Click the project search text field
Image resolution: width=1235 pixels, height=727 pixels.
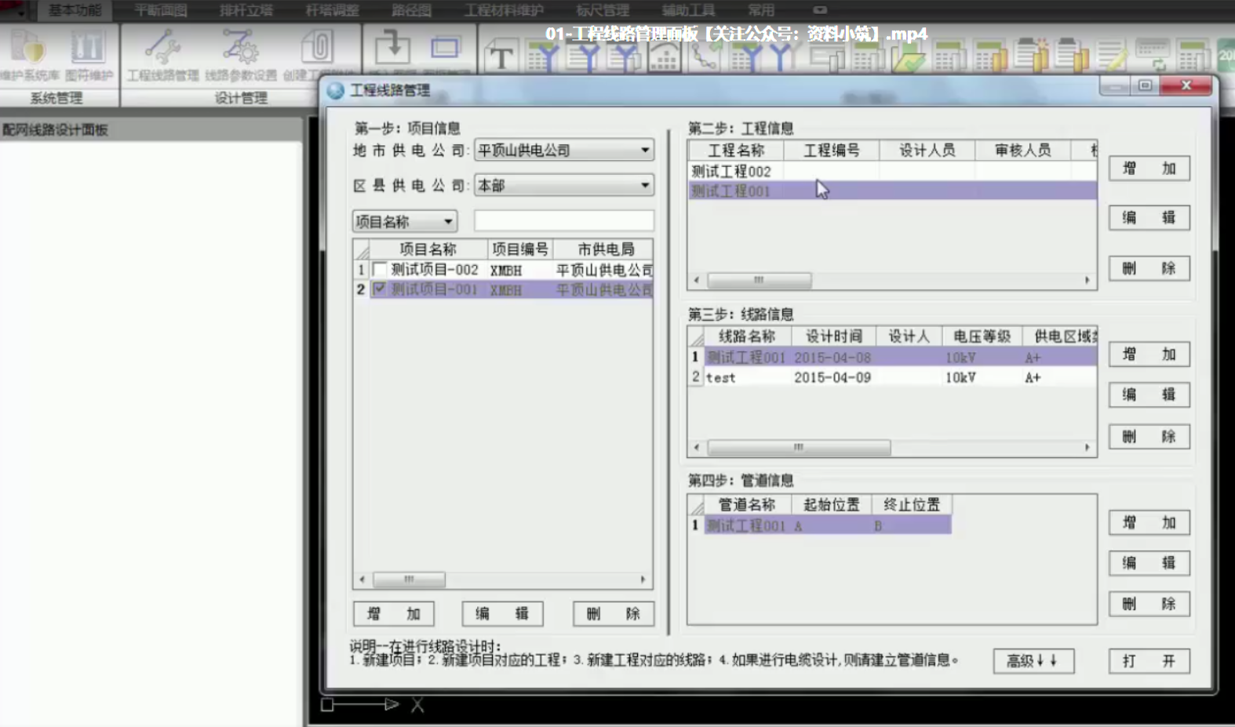563,221
